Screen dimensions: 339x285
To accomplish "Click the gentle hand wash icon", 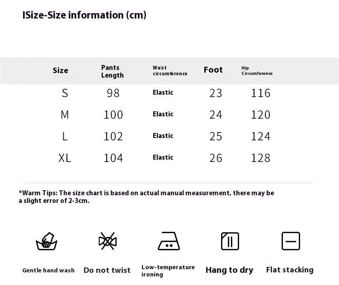I will coord(47,241).
